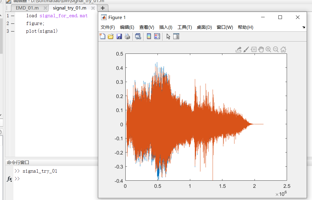Toggle pan mode on the axes
312x200 pixels.
tap(261, 49)
